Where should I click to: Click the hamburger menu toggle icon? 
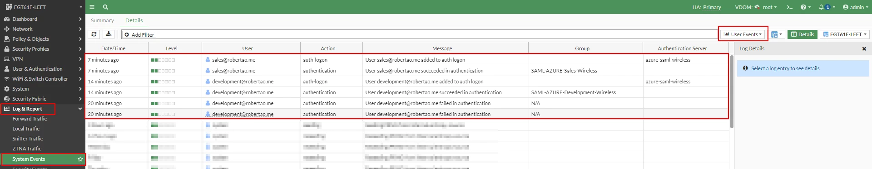tap(92, 7)
